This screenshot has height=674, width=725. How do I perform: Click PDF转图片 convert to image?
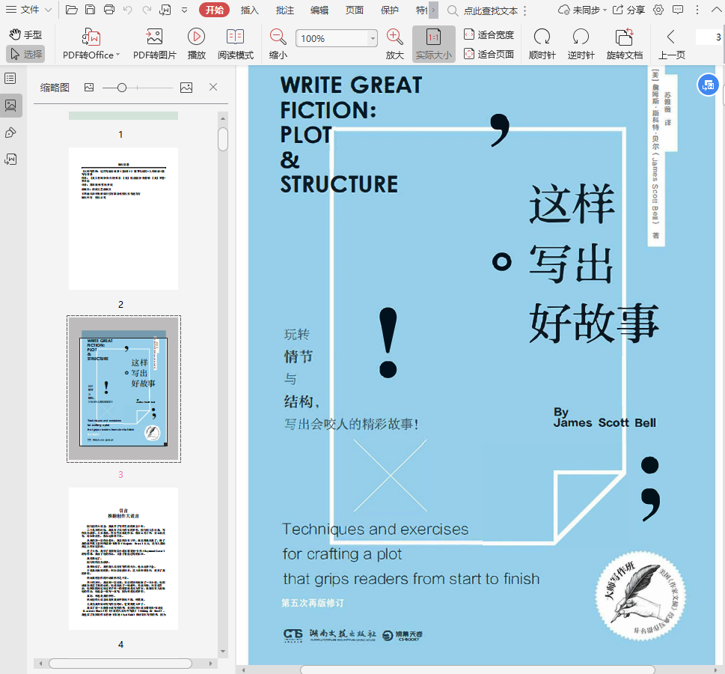154,44
